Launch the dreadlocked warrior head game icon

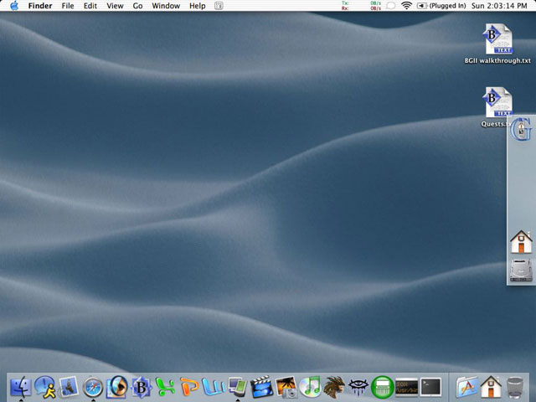pyautogui.click(x=334, y=387)
